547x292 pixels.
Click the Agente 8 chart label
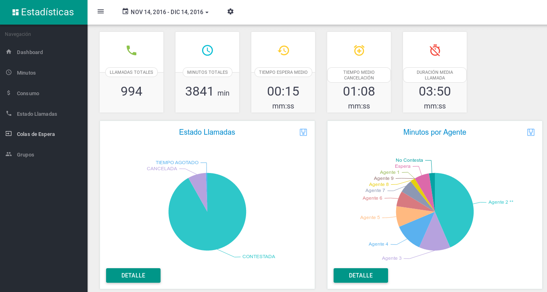pyautogui.click(x=379, y=184)
